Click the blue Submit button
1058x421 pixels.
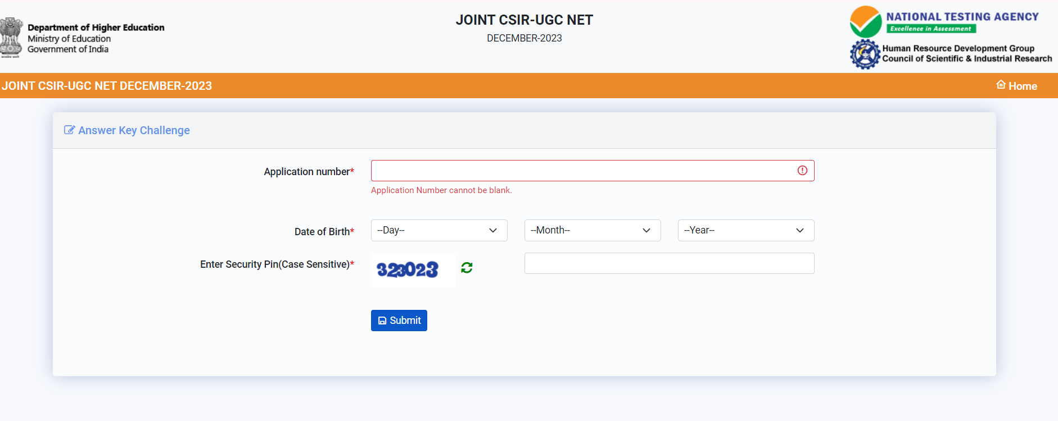tap(399, 321)
